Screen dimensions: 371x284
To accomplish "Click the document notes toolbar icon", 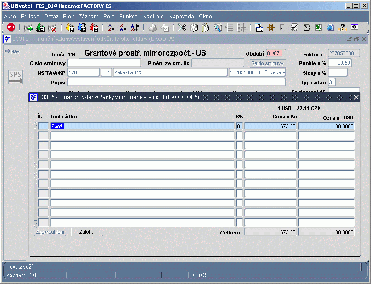I will (x=282, y=28).
